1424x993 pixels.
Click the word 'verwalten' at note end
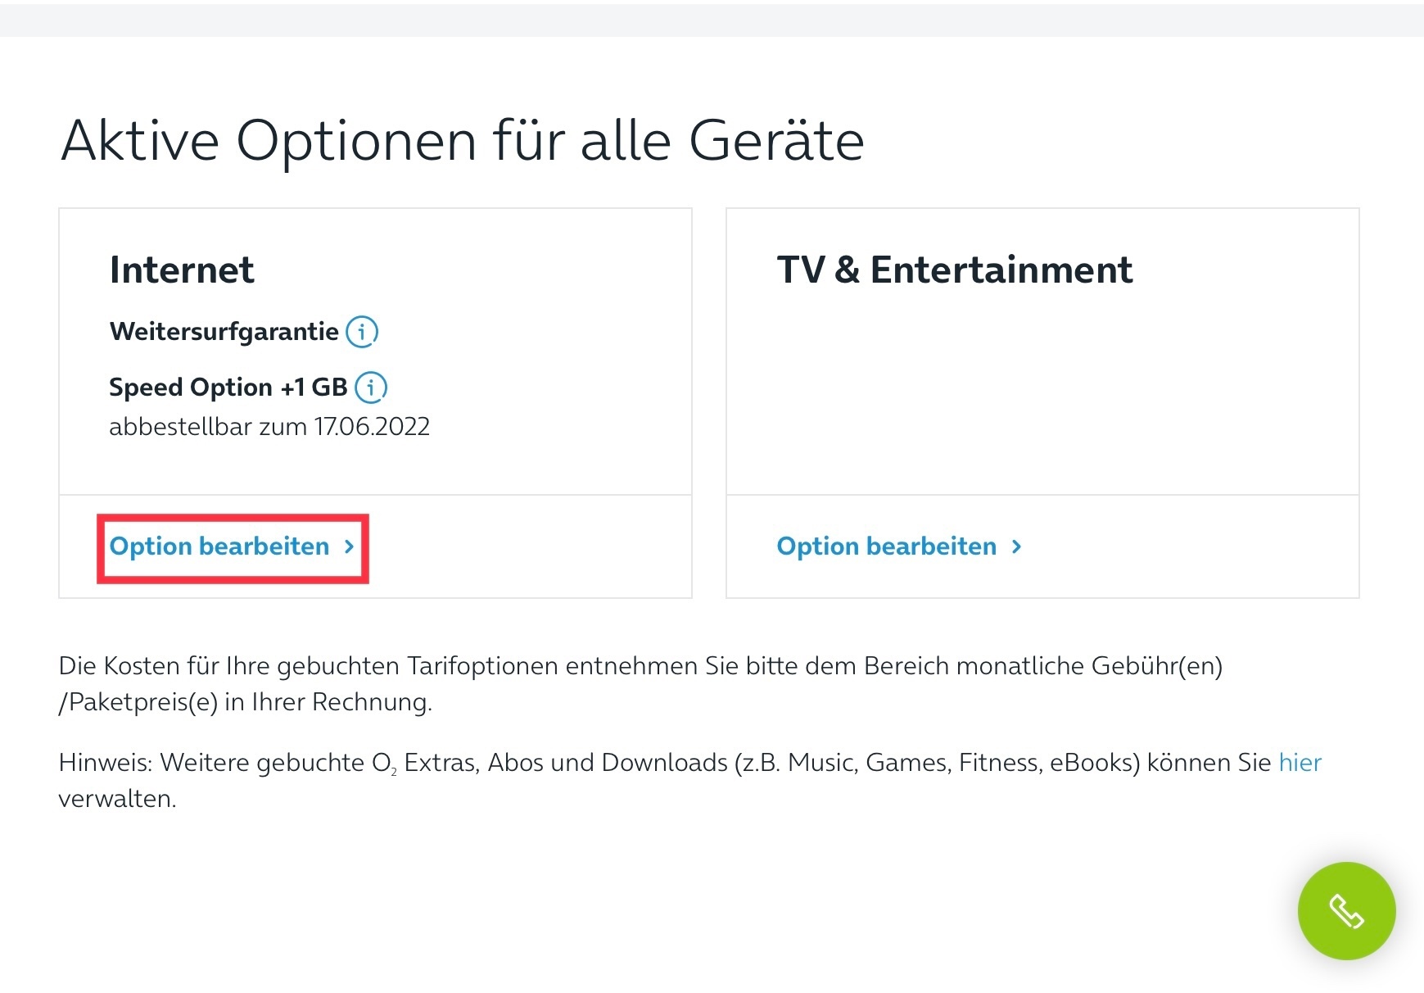[115, 799]
